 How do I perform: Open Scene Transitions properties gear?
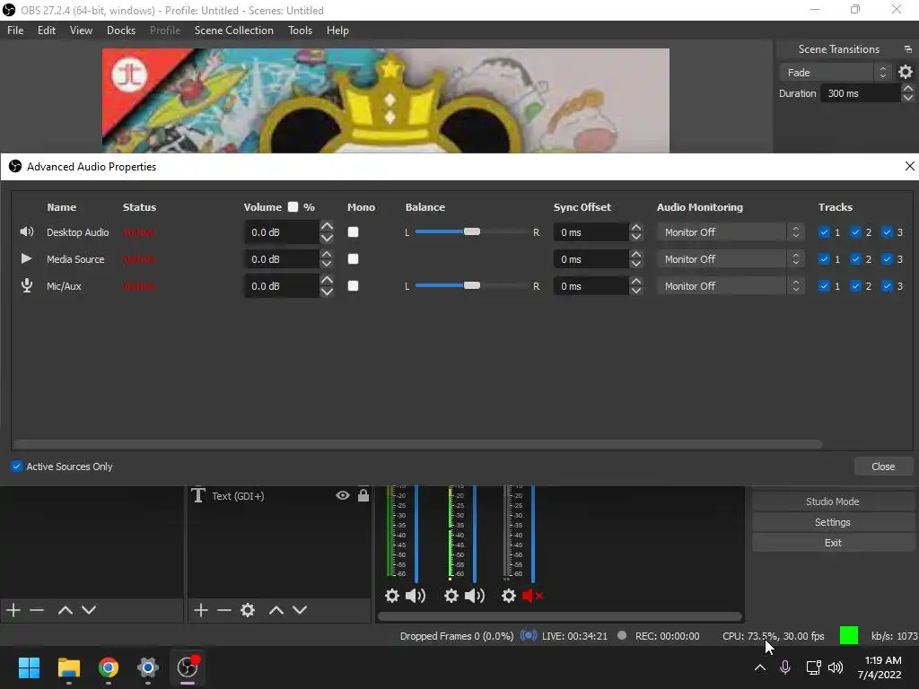click(905, 72)
